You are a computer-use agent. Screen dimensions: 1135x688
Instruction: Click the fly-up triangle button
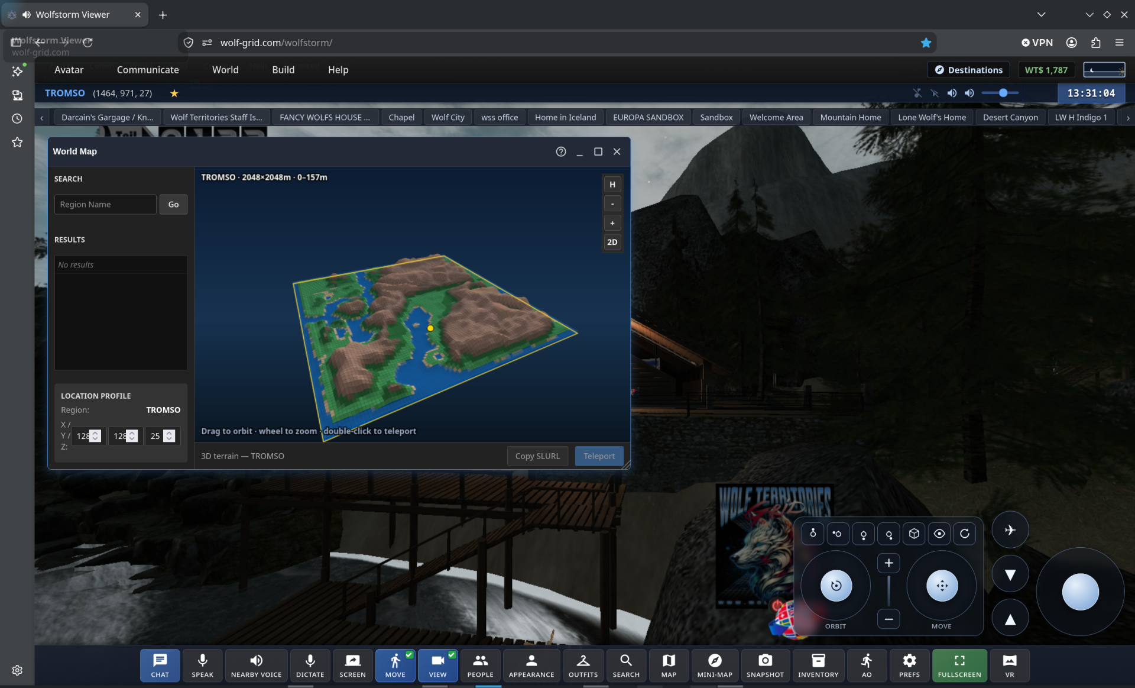pyautogui.click(x=1010, y=619)
